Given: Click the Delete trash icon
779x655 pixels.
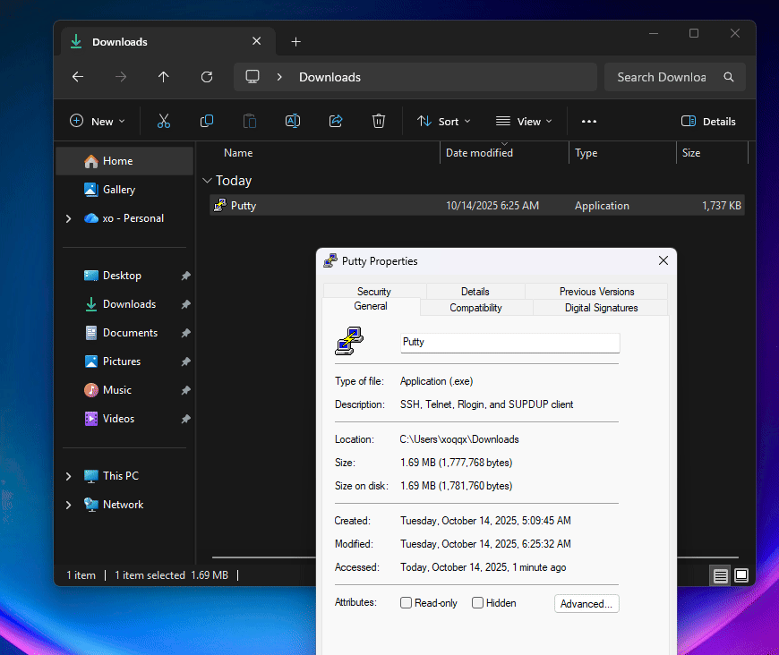Looking at the screenshot, I should coord(379,121).
